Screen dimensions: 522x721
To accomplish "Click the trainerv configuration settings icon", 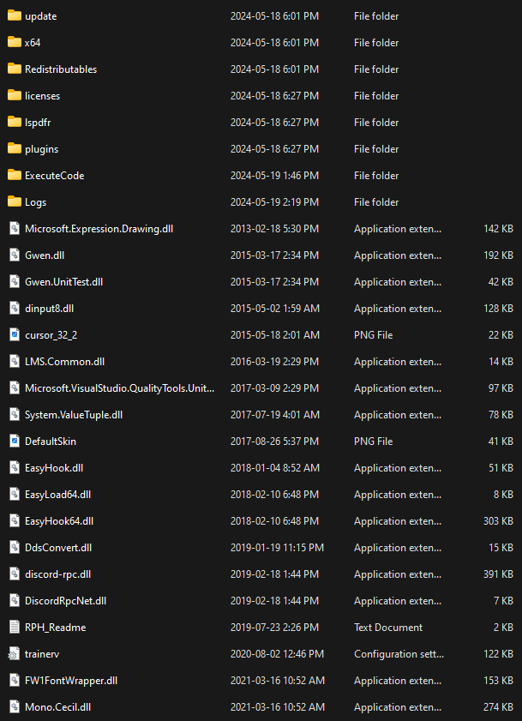I will 15,654.
